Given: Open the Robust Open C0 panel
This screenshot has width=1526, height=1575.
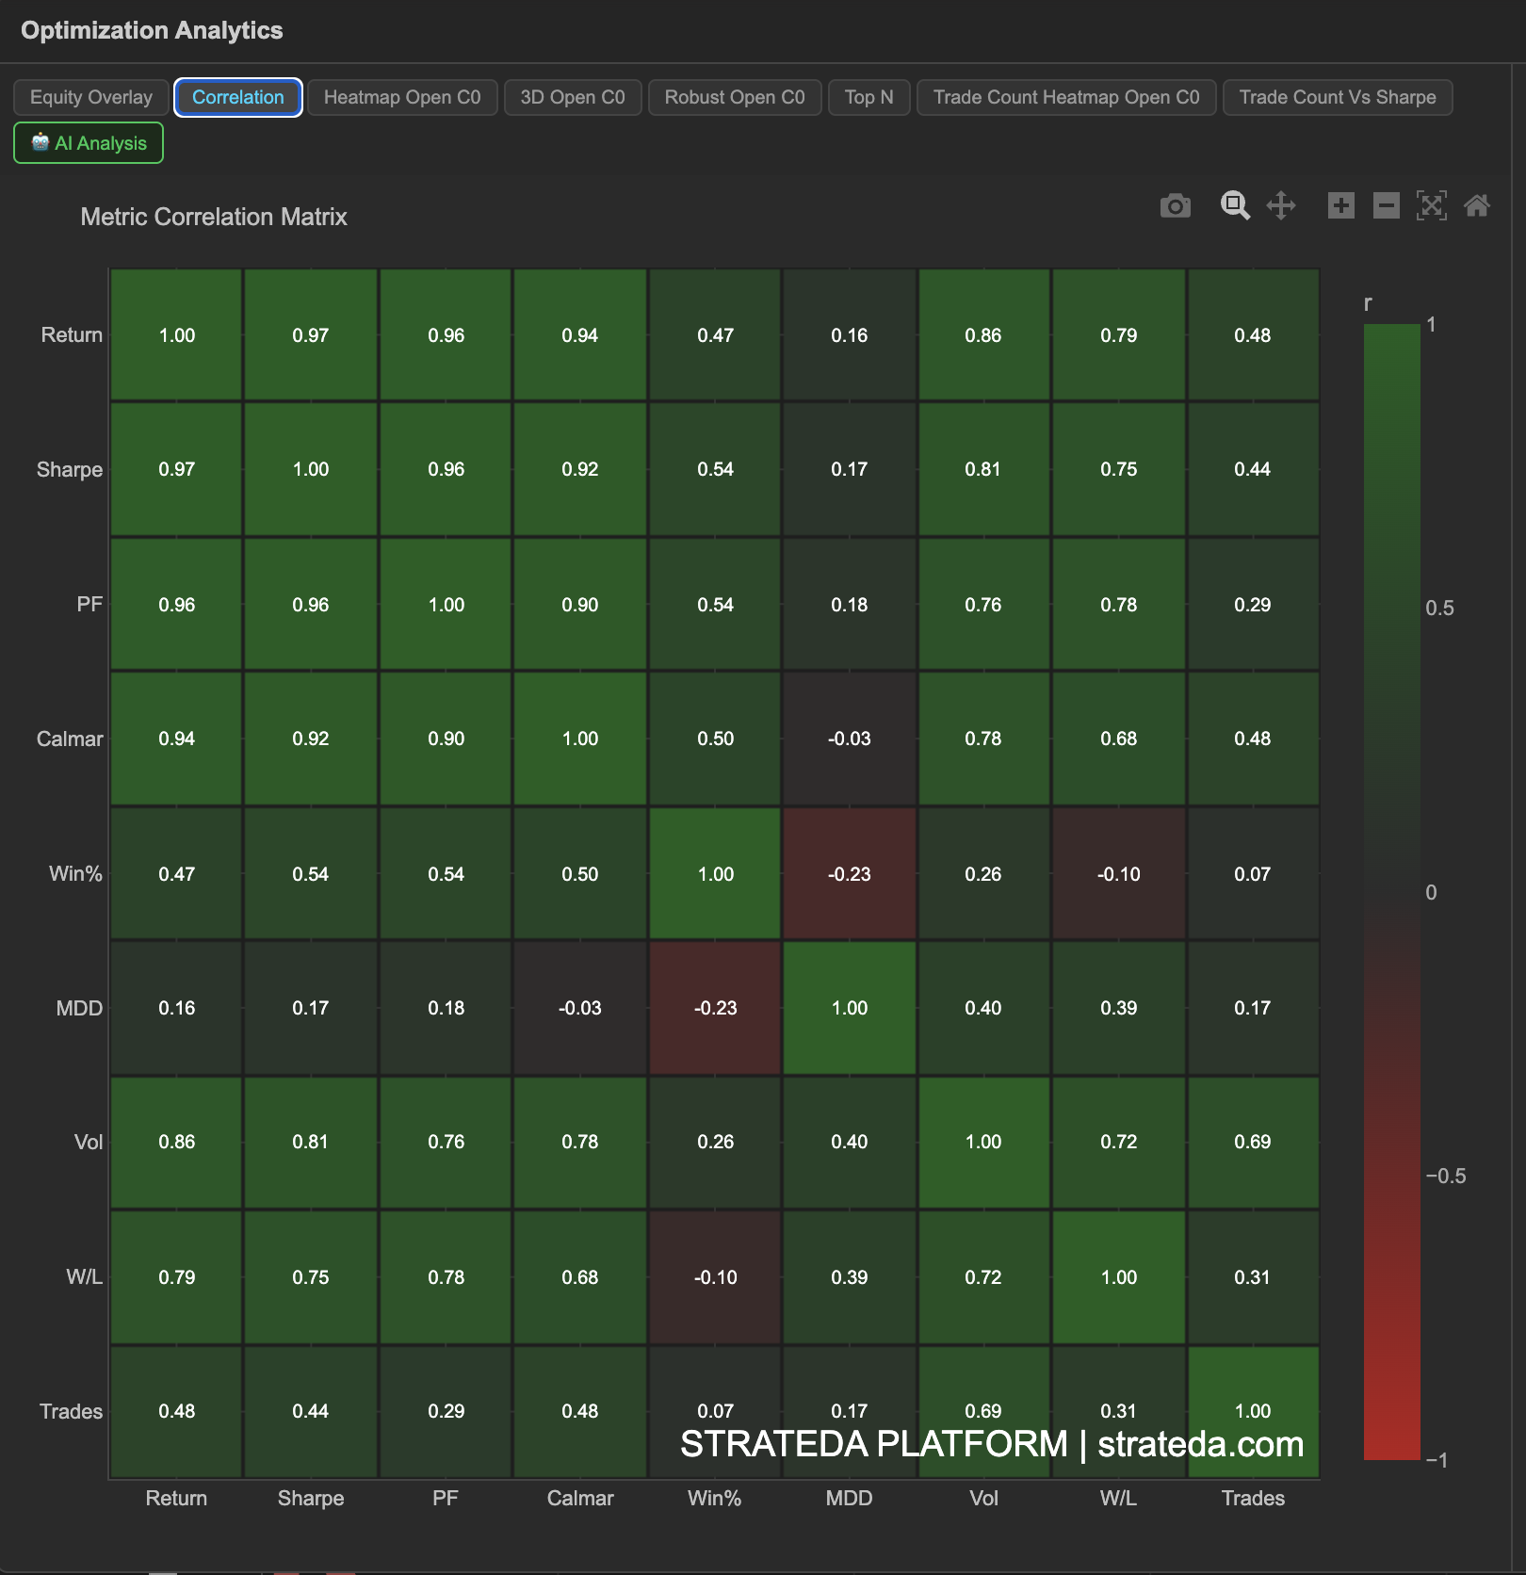Looking at the screenshot, I should [734, 97].
